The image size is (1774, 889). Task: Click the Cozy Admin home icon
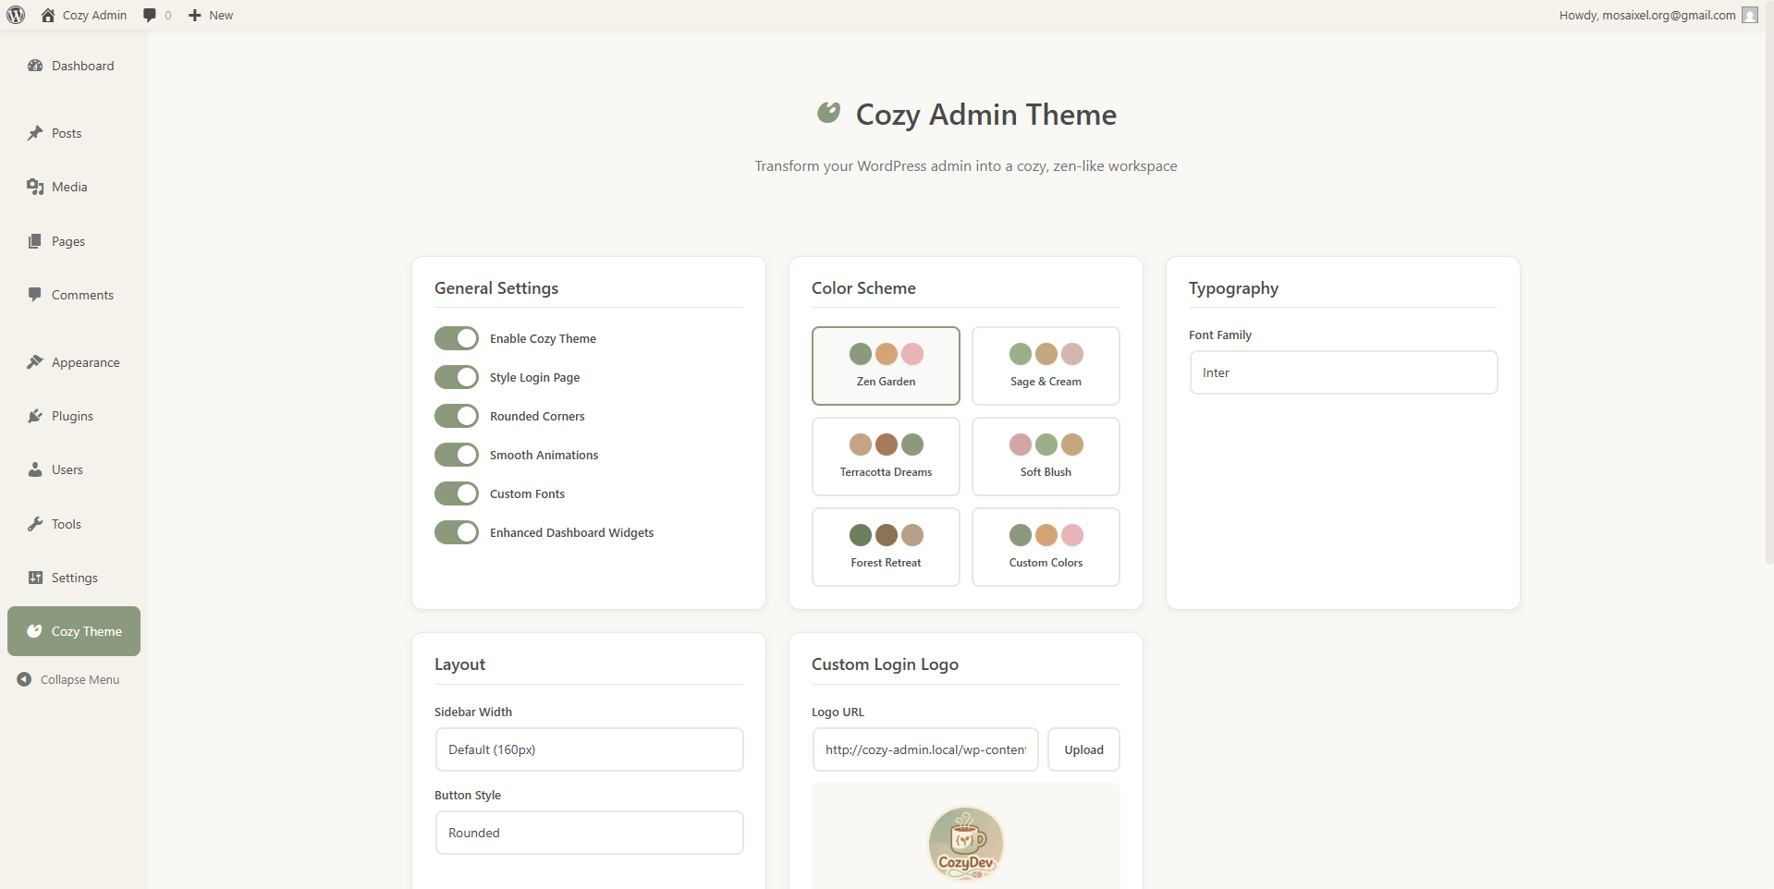(48, 15)
